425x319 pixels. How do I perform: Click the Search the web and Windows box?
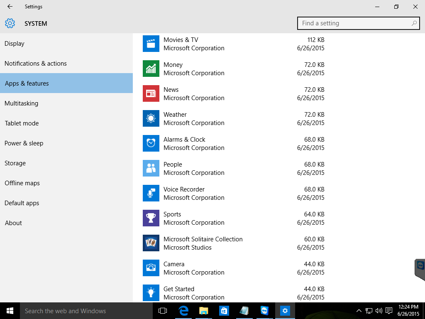point(86,311)
